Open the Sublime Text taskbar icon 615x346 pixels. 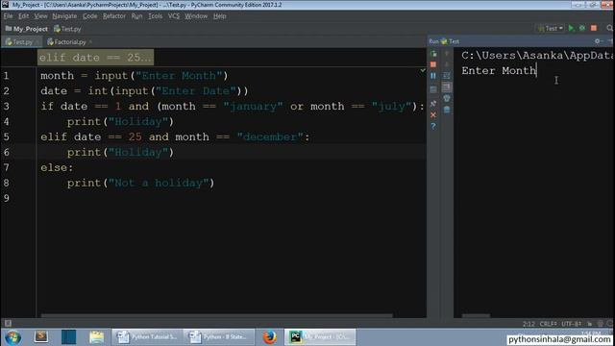(x=41, y=337)
